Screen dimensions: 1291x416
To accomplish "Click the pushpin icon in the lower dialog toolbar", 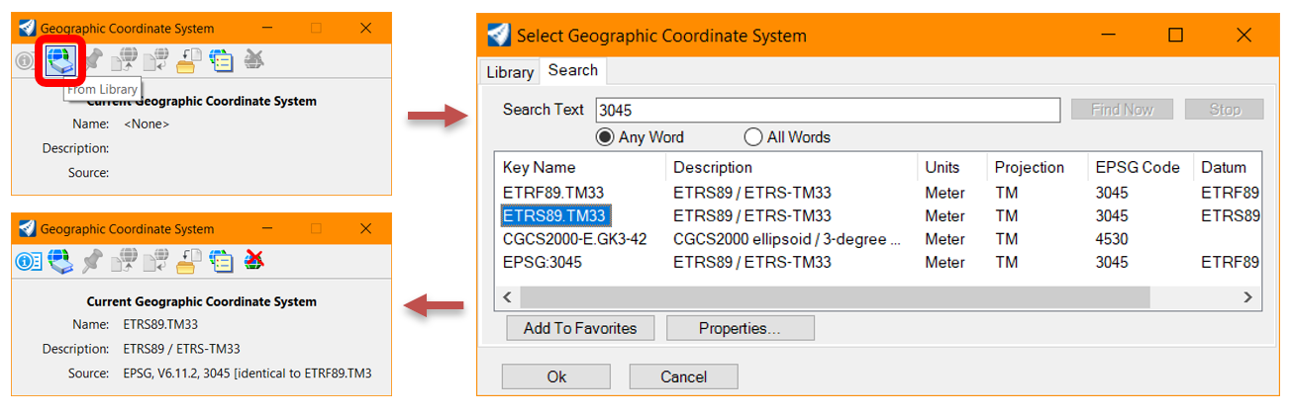I will point(92,261).
